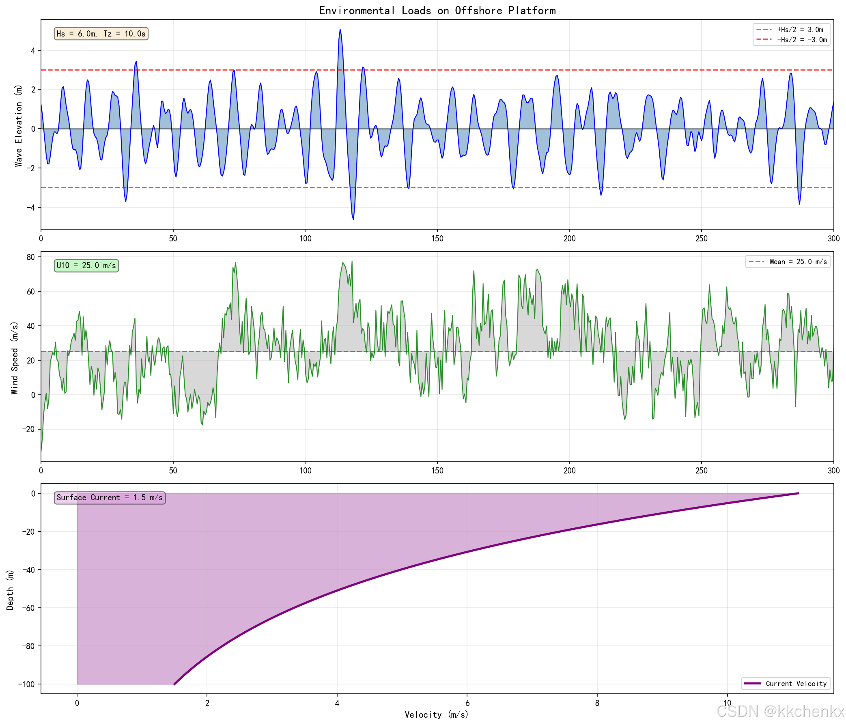Click the 'Surface Current = 1.5 m/s' label
The height and width of the screenshot is (725, 846).
click(110, 498)
